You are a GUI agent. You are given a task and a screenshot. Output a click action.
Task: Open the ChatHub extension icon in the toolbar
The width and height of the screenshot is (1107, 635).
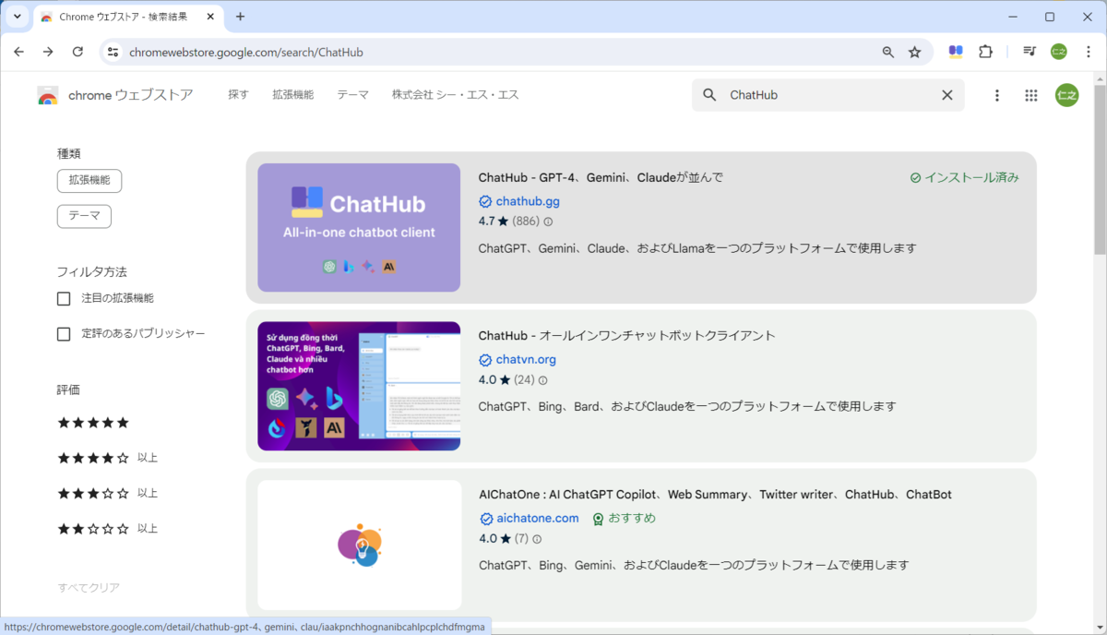click(956, 53)
